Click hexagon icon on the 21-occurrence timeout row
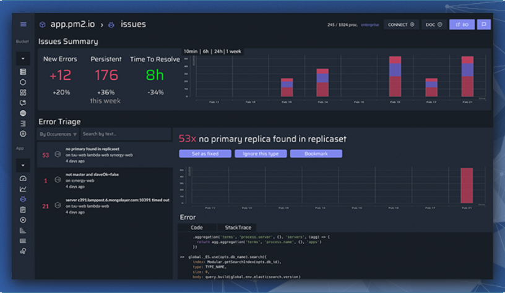Screen dimensions: 505x293 click(58, 205)
